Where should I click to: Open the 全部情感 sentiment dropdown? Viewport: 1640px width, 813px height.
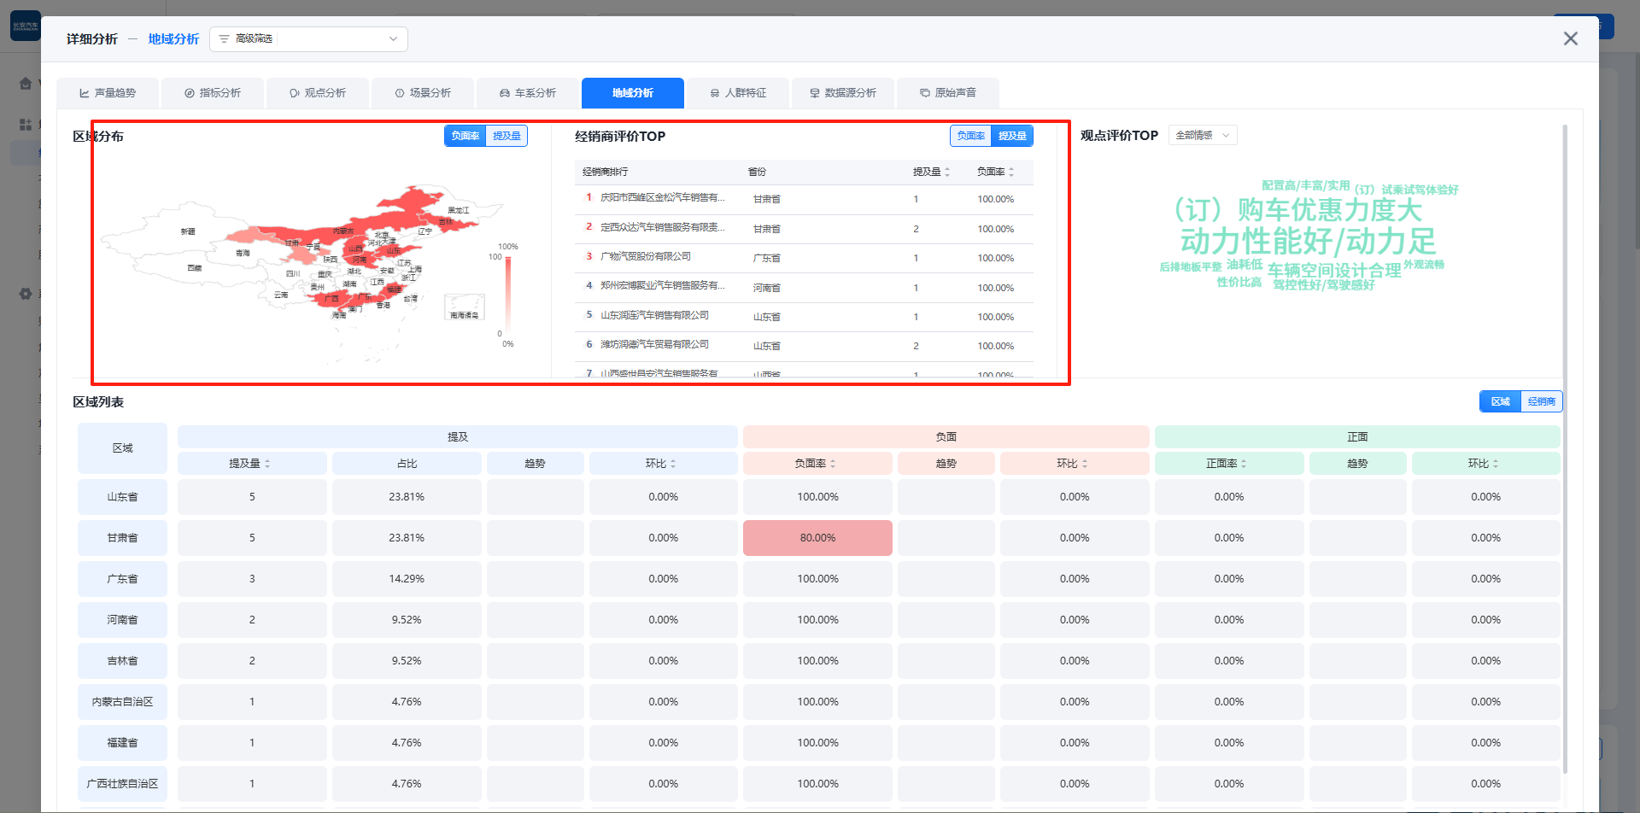(1202, 136)
